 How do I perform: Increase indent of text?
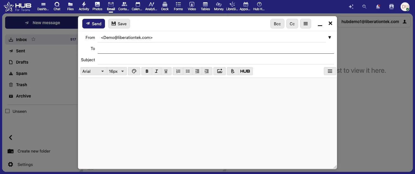tap(207, 71)
